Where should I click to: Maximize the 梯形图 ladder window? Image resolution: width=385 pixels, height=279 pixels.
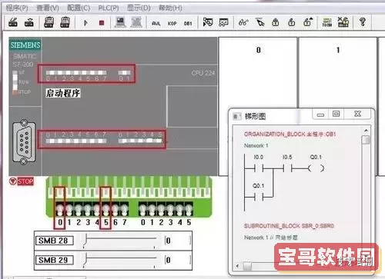(336, 114)
